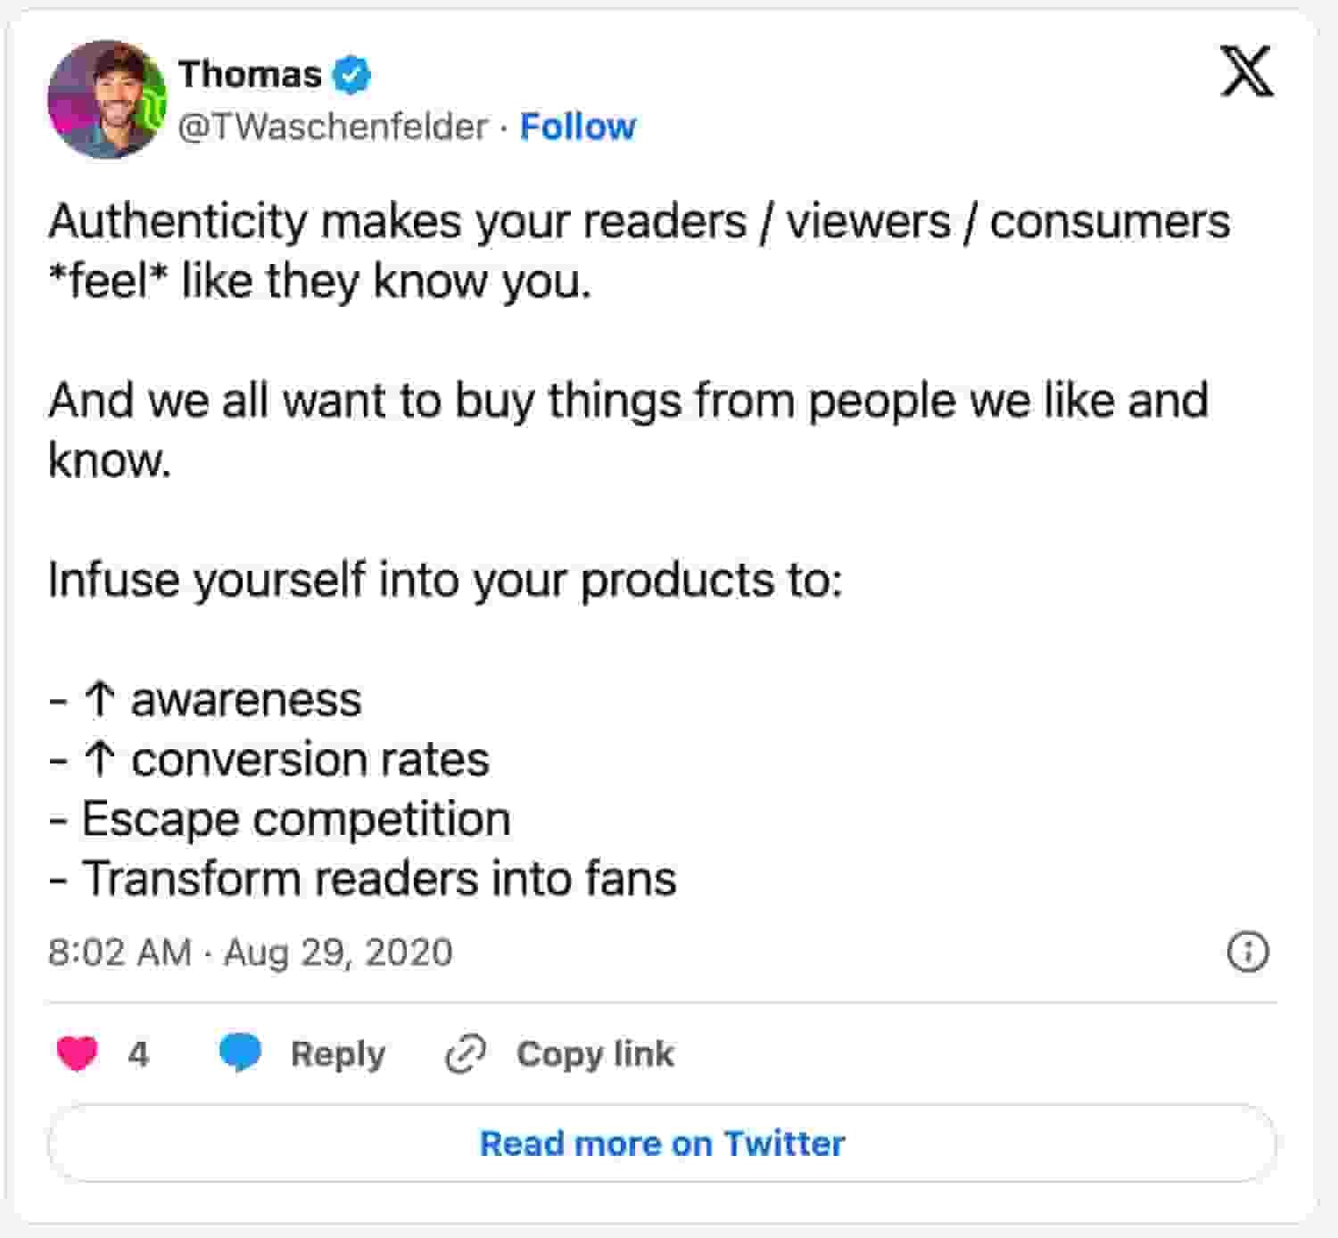1338x1238 pixels.
Task: Click the Authenticity makes your readers paragraph
Action: click(x=639, y=251)
